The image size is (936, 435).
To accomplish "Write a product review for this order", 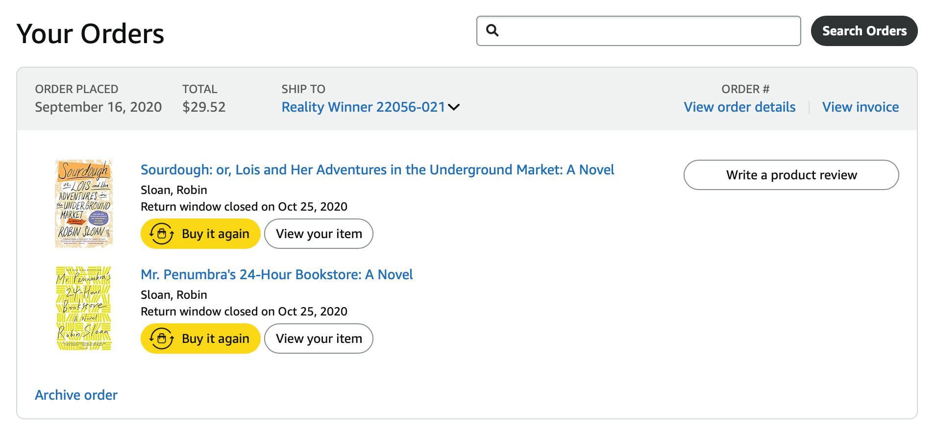I will pos(791,174).
